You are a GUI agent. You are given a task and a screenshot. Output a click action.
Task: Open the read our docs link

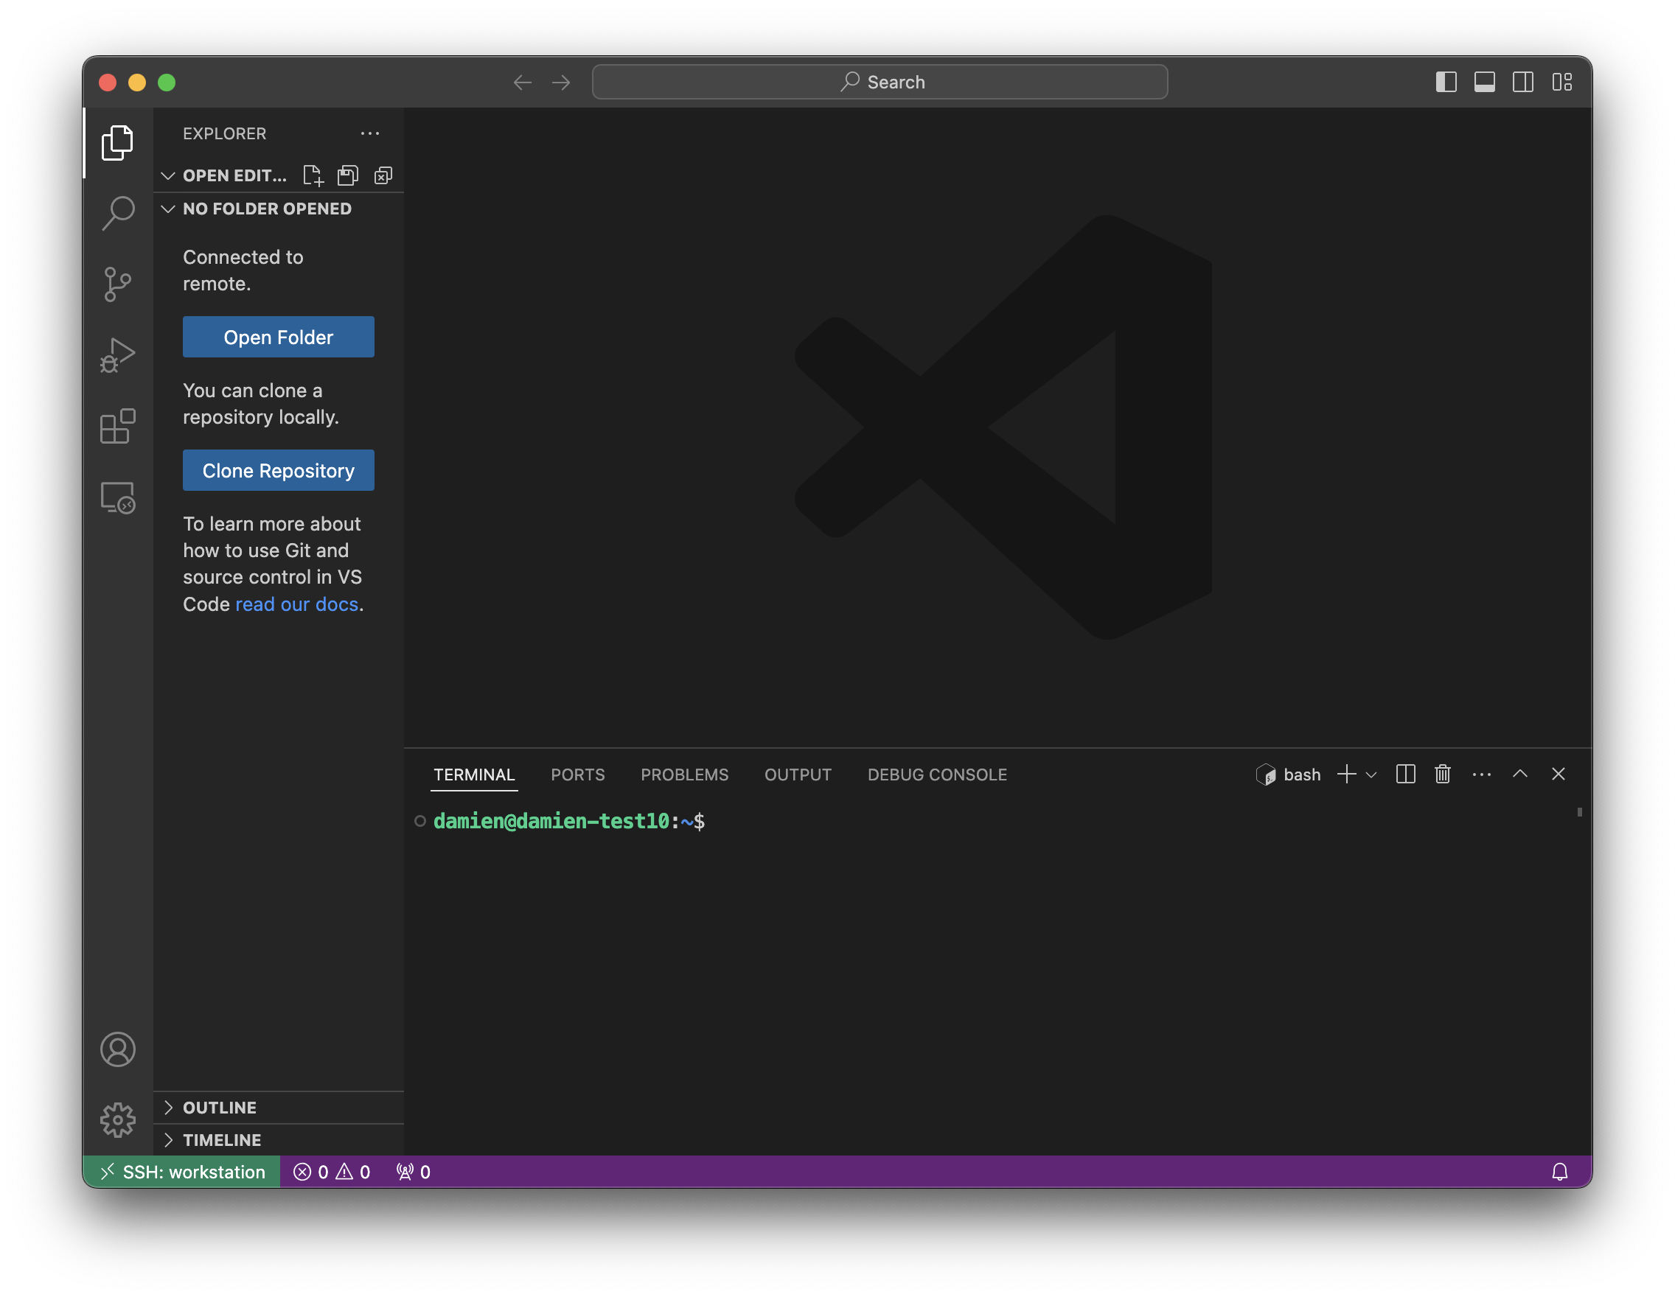click(297, 604)
